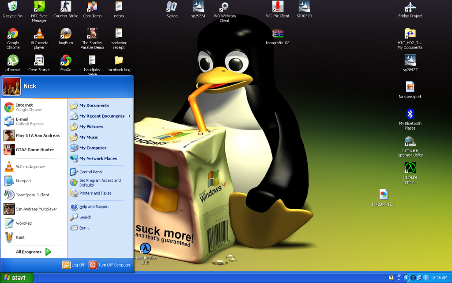
Task: Select My Bluetooth Places on the desktop
Action: click(410, 119)
